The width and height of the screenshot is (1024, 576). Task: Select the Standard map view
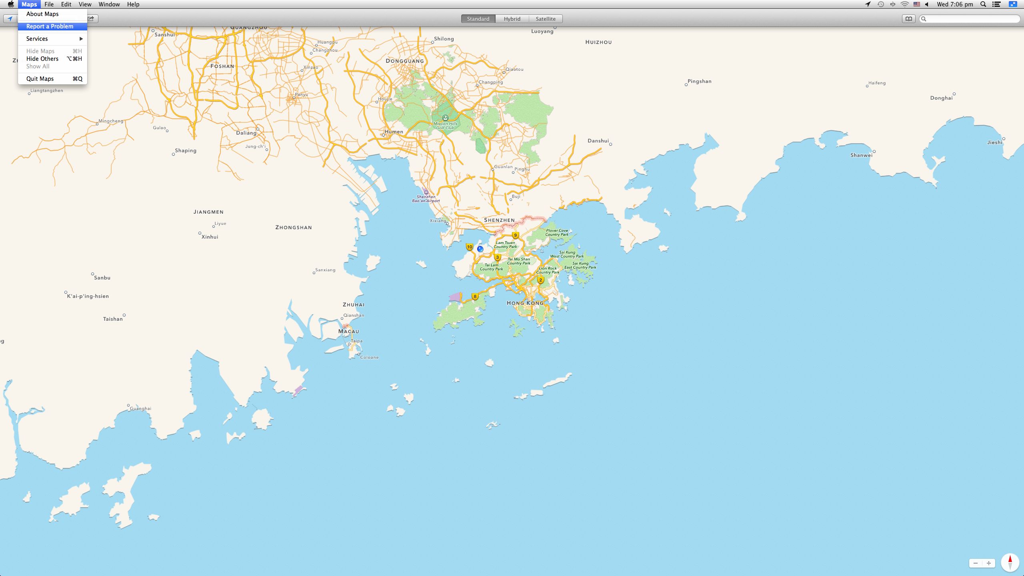(x=478, y=19)
